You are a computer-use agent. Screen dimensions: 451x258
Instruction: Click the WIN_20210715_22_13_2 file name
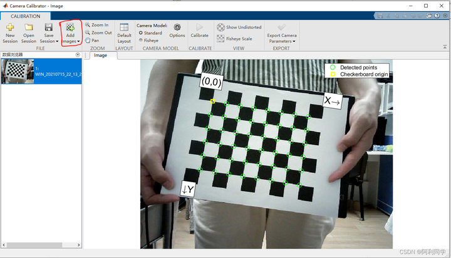(x=58, y=75)
